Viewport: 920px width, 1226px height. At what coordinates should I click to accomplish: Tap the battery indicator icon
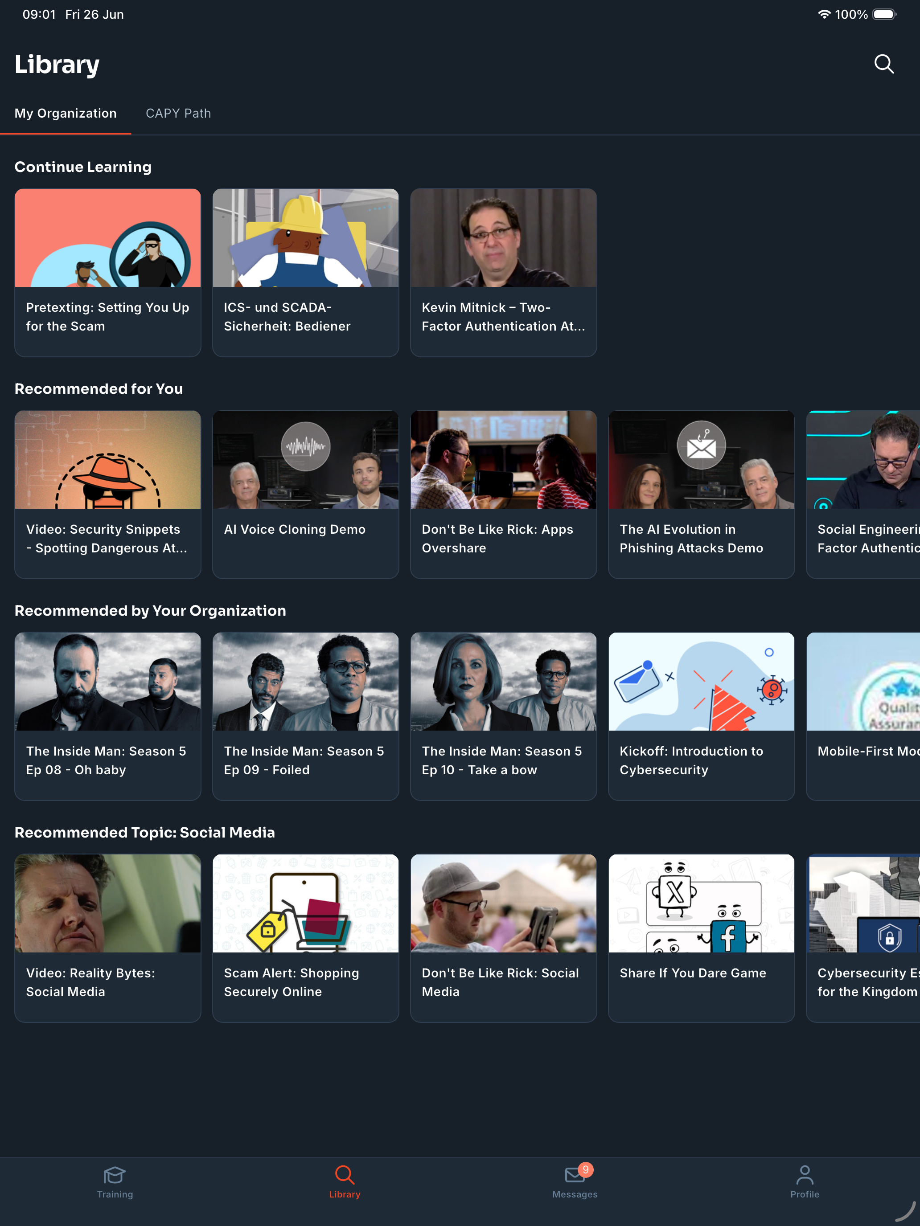point(884,14)
